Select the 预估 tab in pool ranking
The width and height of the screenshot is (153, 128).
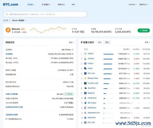coord(107,42)
